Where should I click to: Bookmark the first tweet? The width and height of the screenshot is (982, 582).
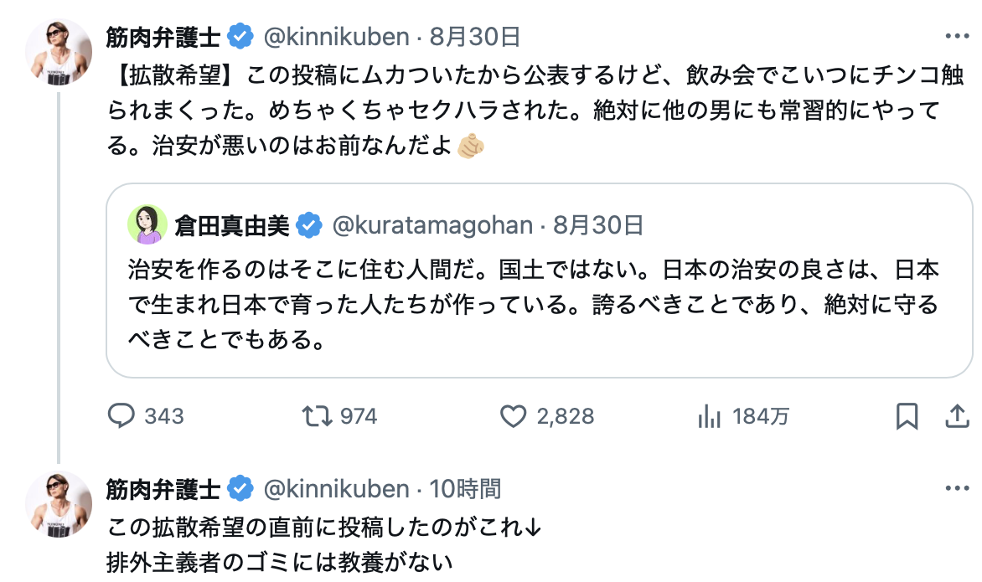click(907, 416)
